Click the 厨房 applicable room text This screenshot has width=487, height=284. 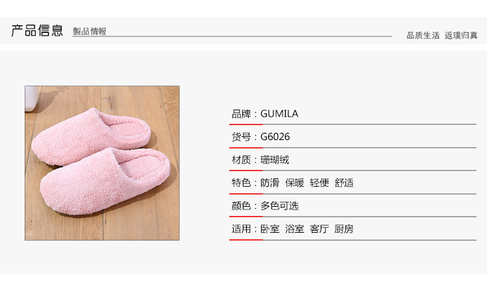(343, 229)
